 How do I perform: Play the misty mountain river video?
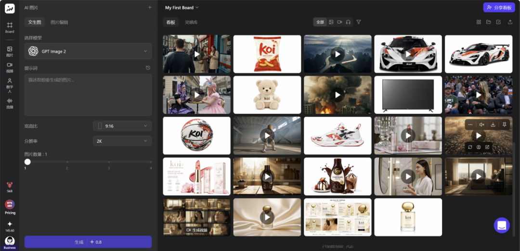pos(338,54)
